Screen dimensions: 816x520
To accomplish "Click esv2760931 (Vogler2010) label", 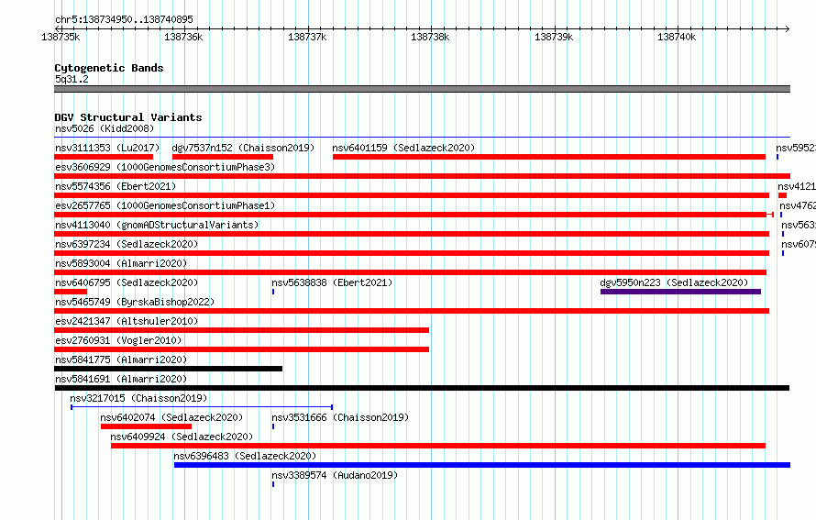I will [118, 340].
